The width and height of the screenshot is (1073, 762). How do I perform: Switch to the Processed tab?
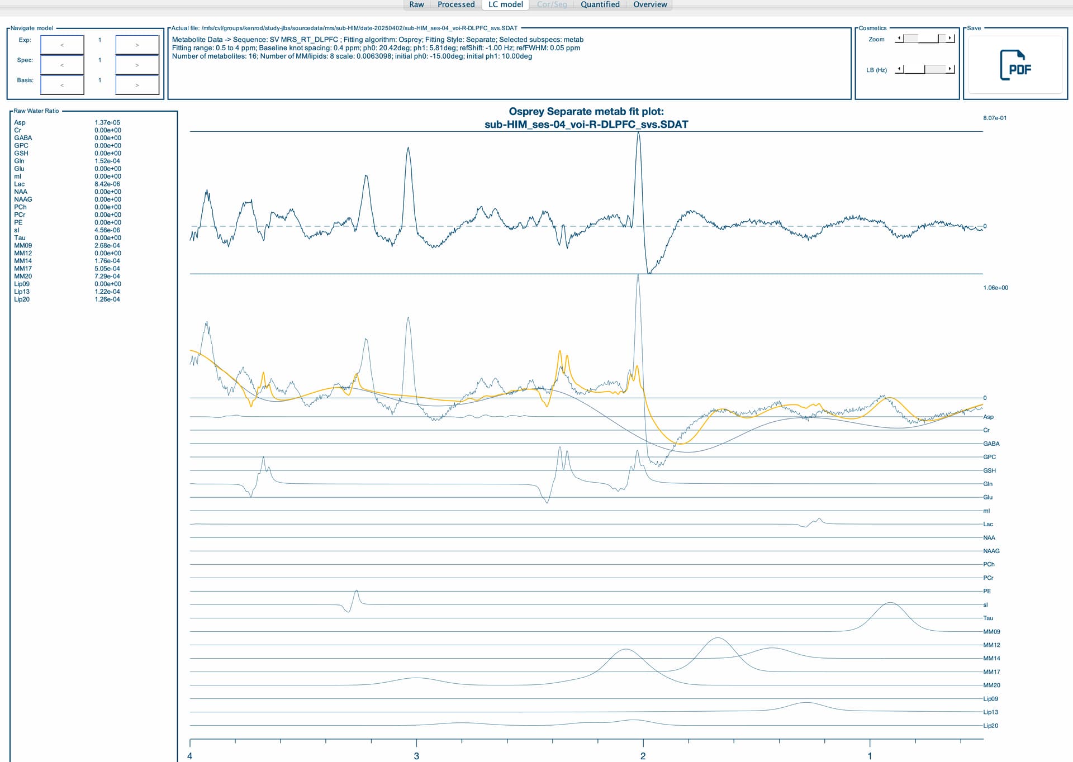point(456,4)
